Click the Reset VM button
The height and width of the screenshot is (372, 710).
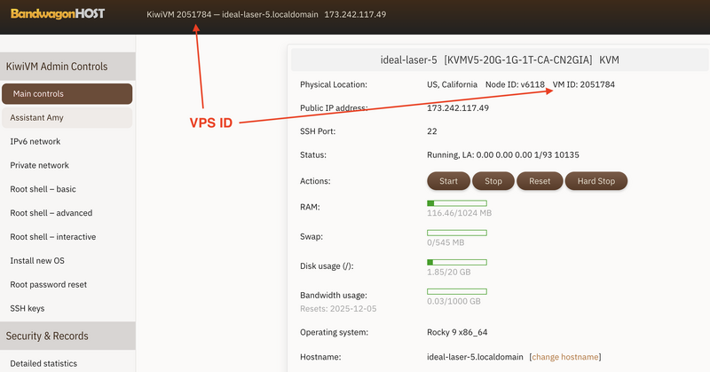pos(539,181)
